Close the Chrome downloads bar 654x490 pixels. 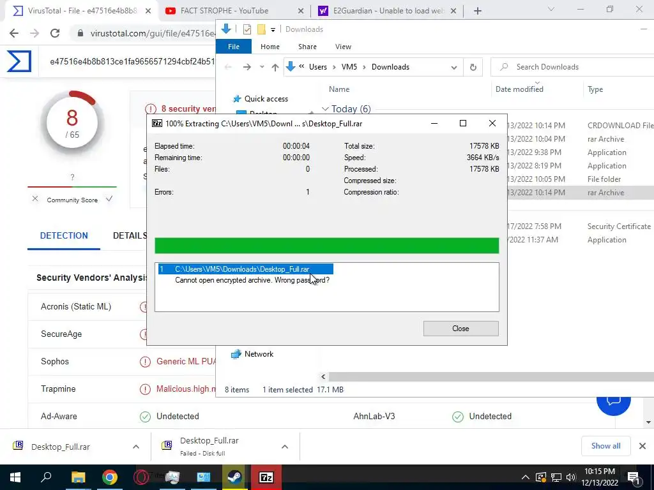coord(643,446)
